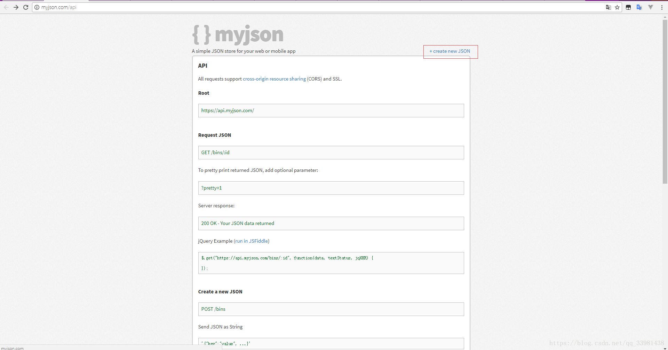The width and height of the screenshot is (668, 350).
Task: Reload the page with the refresh icon
Action: point(26,7)
